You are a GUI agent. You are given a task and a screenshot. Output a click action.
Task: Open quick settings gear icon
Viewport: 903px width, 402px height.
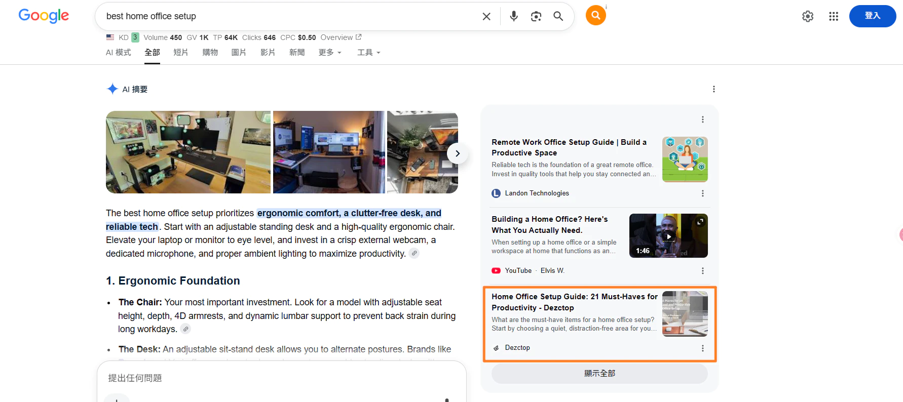[x=808, y=16]
